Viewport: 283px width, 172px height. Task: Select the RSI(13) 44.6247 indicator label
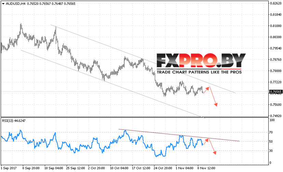tap(14, 120)
